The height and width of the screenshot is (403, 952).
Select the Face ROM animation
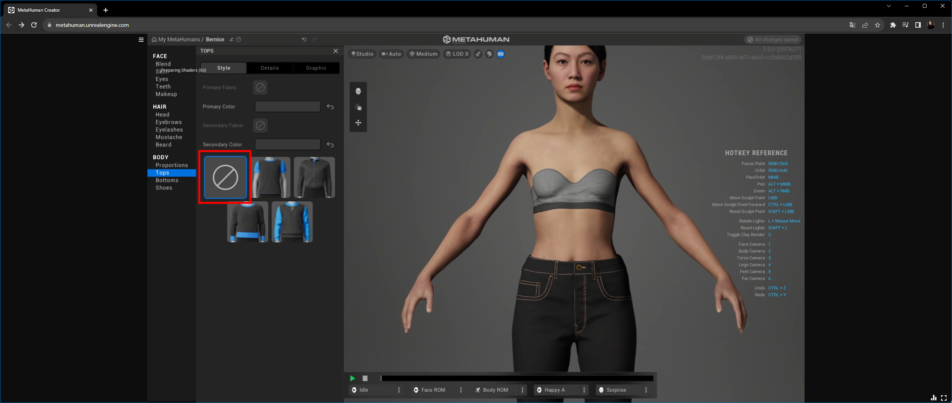coord(434,390)
